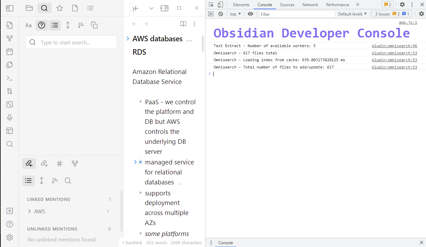Show the console sidebar
This screenshot has width=426, height=247.
(211, 14)
